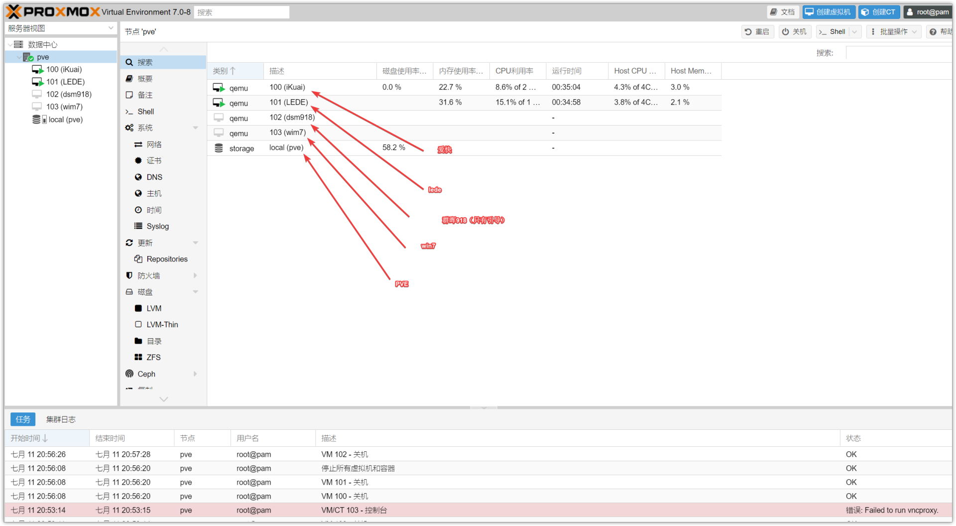The height and width of the screenshot is (526, 956).
Task: Open ZFS disk management
Action: point(153,358)
